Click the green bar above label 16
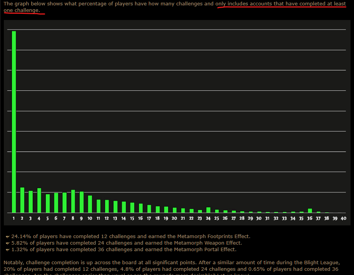Viewport: 354px width, 275px height. [x=141, y=208]
